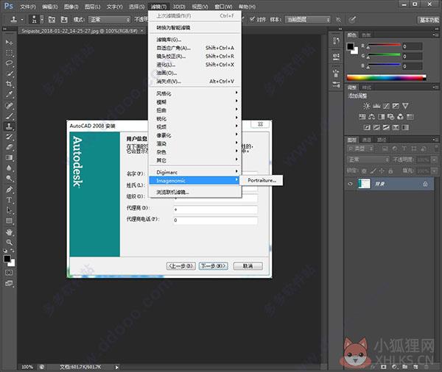The image size is (442, 372).
Task: Expand the 模糊 filter submenu
Action: tap(195, 102)
